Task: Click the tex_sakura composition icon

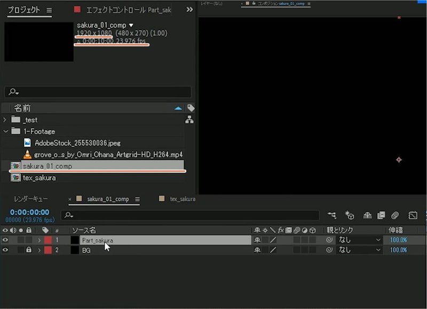Action: pyautogui.click(x=15, y=178)
